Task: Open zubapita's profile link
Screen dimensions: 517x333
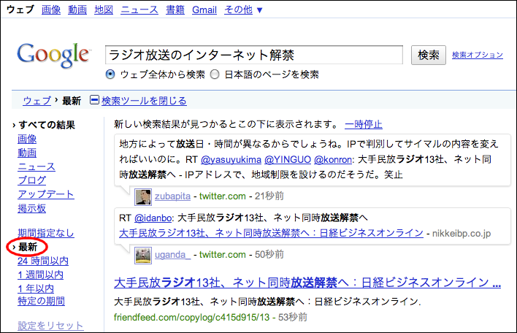Action: pos(173,196)
